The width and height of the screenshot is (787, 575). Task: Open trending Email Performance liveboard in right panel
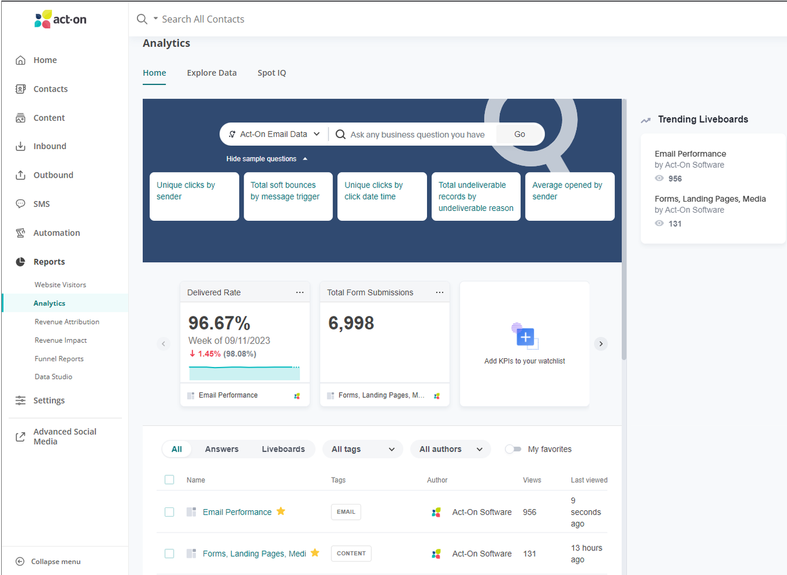[690, 154]
